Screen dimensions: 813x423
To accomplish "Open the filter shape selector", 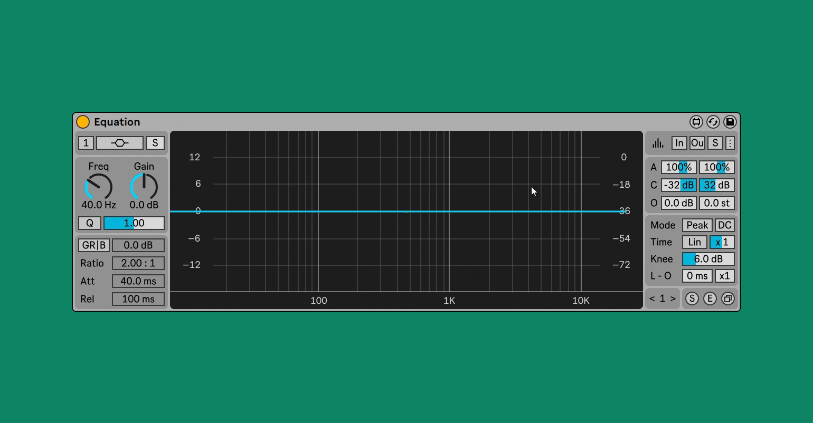I will [x=120, y=143].
